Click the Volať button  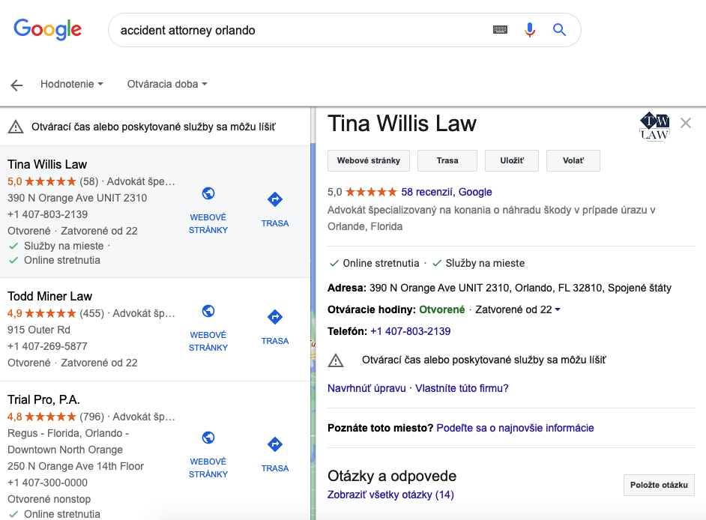click(x=573, y=161)
